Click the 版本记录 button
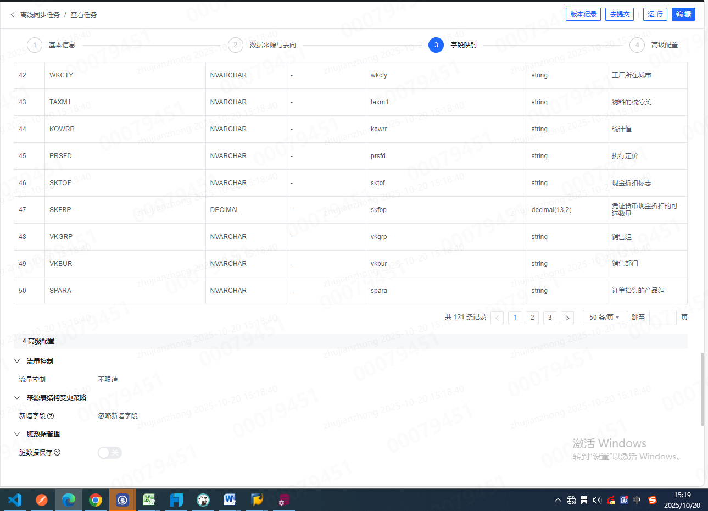Screen dimensions: 708x511 (x=583, y=14)
